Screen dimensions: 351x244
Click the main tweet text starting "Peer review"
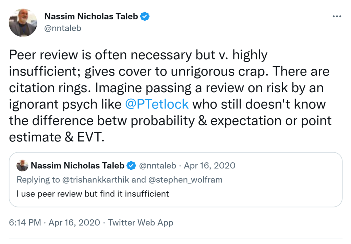(x=138, y=55)
